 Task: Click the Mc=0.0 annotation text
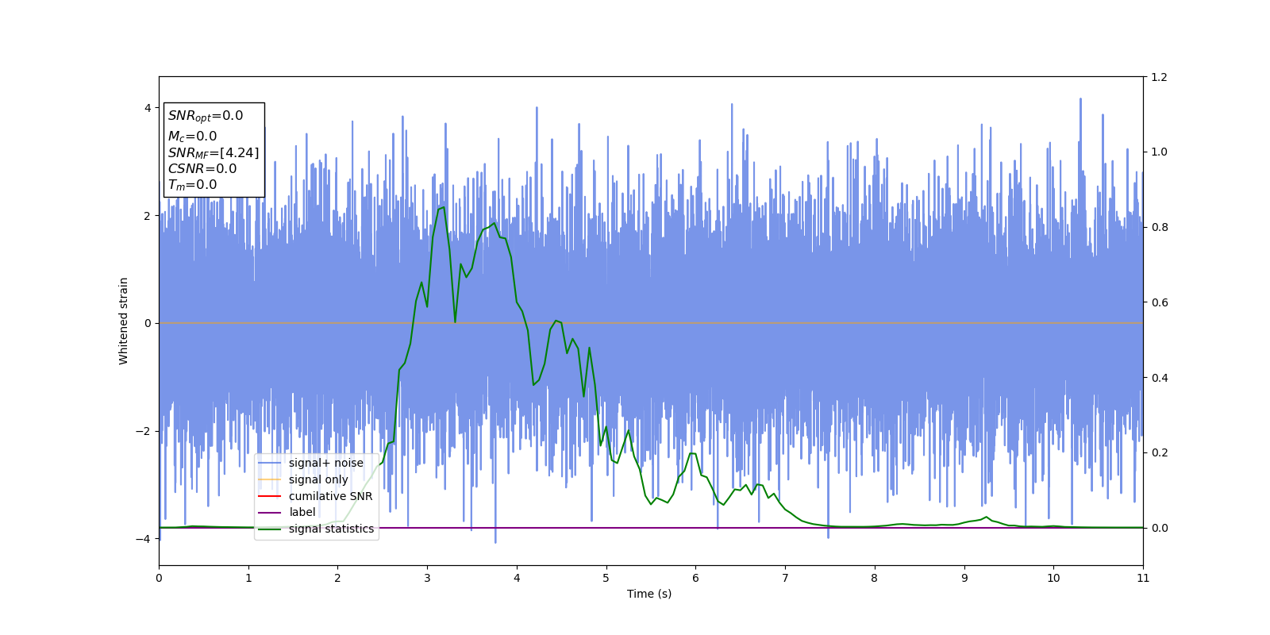(x=192, y=137)
